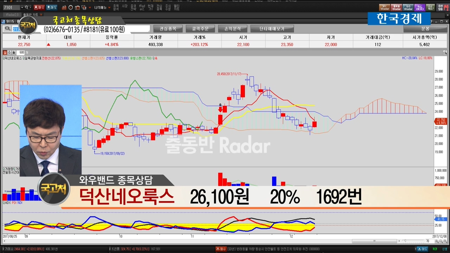Screen dimensions: 450x253
Task: Click the chart horizontal scrollbar
Action: point(374,241)
